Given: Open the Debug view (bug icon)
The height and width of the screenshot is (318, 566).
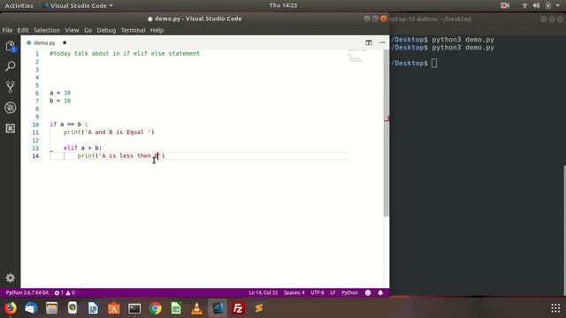Looking at the screenshot, I should (x=10, y=108).
